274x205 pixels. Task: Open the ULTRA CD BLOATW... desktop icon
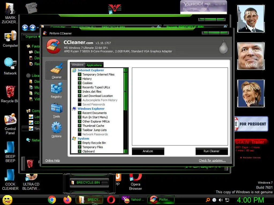tap(31, 182)
